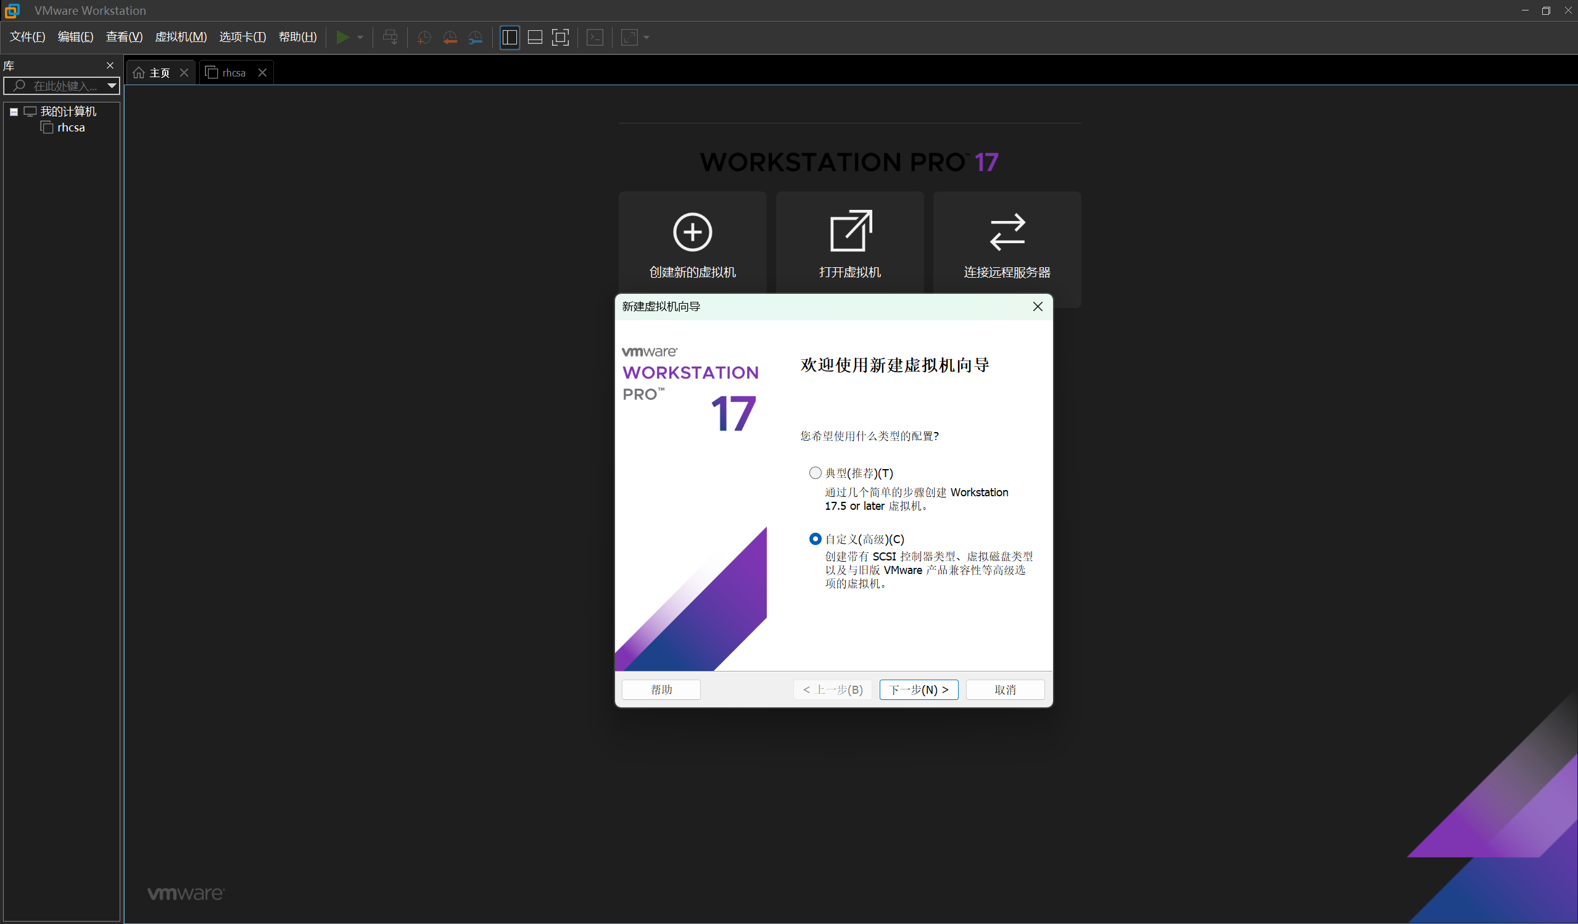
Task: Open the power options dropdown arrow
Action: 361,38
